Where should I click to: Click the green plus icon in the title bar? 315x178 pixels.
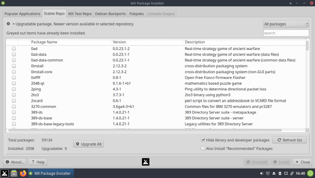pos(3,3)
